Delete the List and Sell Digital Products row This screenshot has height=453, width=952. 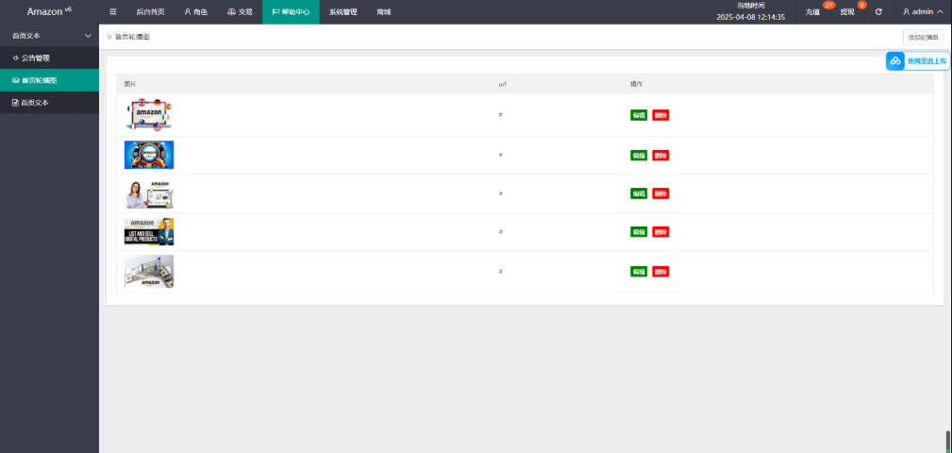pyautogui.click(x=660, y=232)
